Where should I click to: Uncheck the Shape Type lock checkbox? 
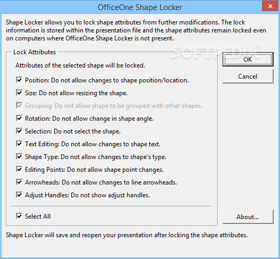(19, 156)
